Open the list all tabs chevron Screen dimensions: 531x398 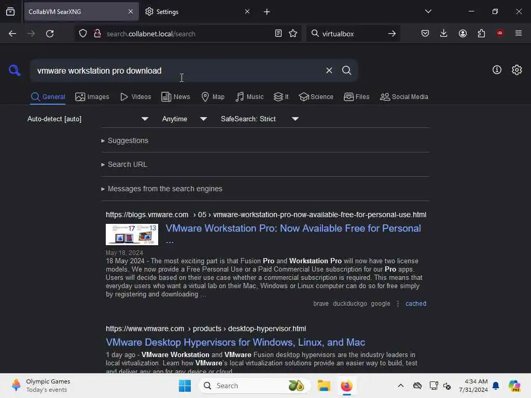(428, 11)
